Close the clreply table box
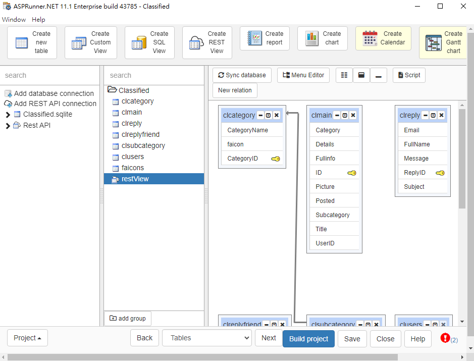474x361 pixels. tap(441, 115)
